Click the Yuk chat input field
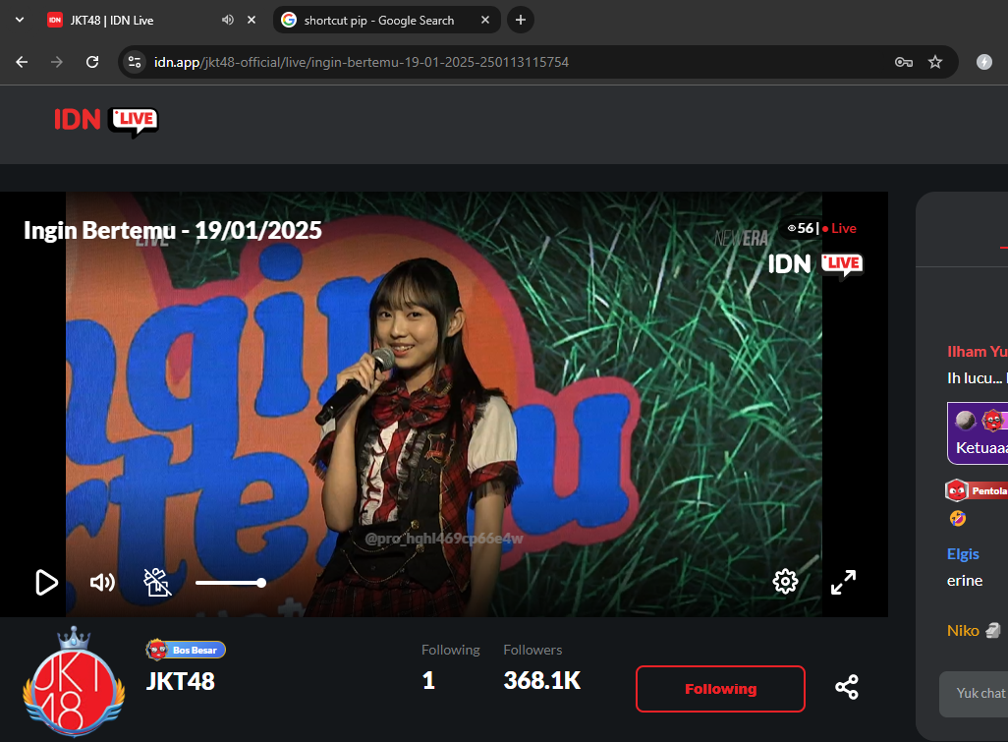1008x742 pixels. pos(978,693)
